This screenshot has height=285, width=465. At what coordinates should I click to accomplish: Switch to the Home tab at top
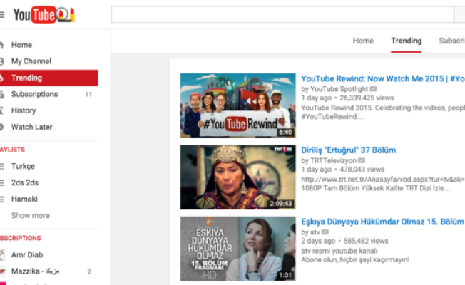pyautogui.click(x=363, y=41)
